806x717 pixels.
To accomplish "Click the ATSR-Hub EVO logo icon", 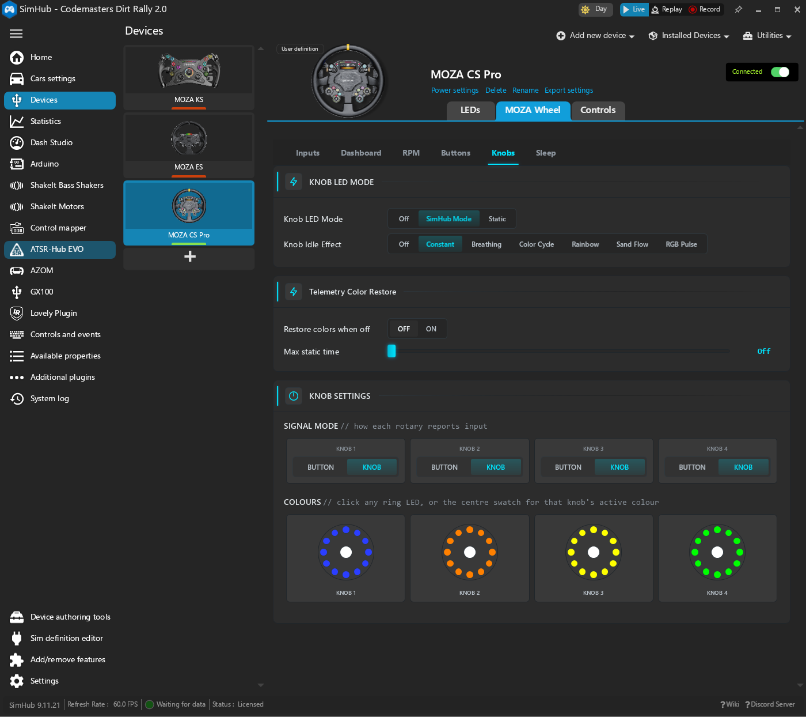I will point(17,249).
